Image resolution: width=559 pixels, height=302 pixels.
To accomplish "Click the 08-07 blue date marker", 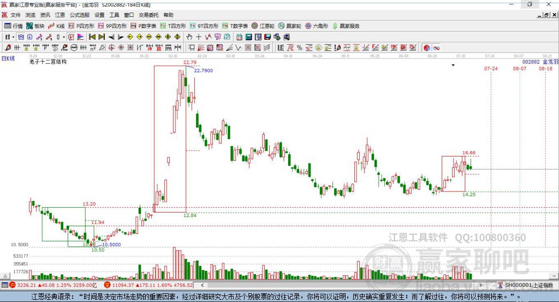I will [x=520, y=68].
